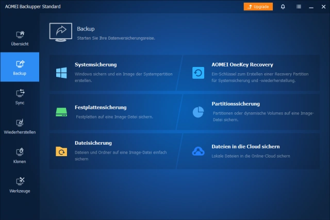Image resolution: width=330 pixels, height=220 pixels.
Task: Switch to the Übersicht tab
Action: [20, 38]
